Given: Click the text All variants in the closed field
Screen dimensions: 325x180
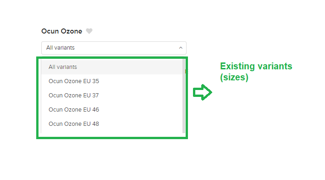Looking at the screenshot, I should (61, 48).
